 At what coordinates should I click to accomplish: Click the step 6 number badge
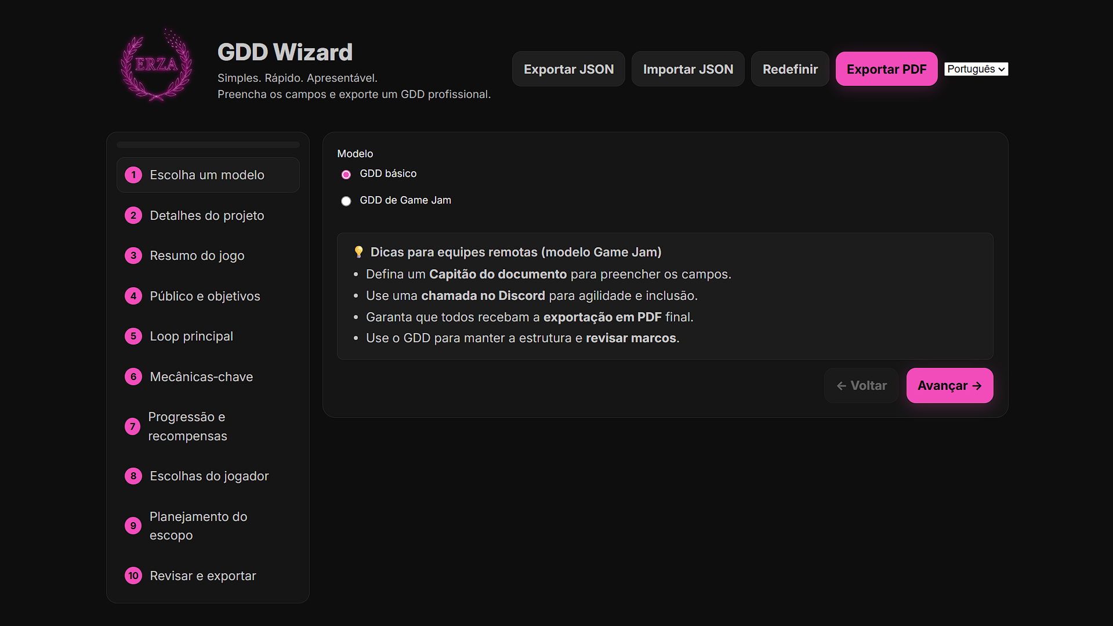click(x=133, y=377)
